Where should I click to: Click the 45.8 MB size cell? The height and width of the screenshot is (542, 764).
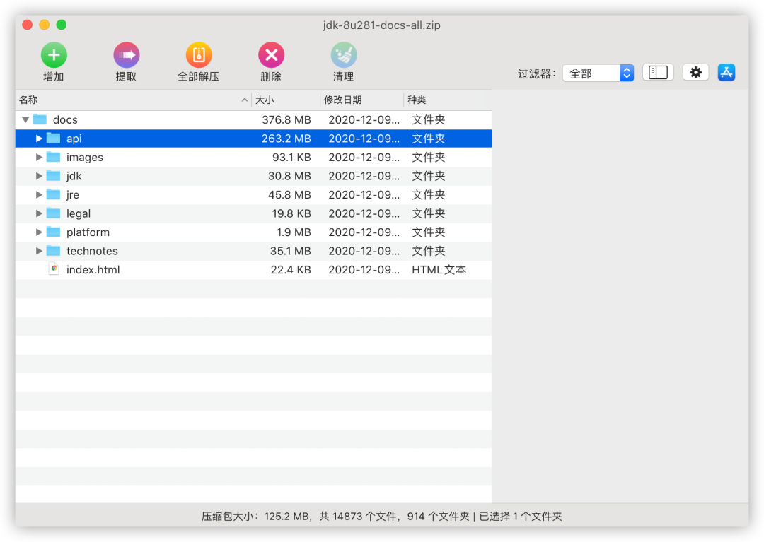[x=289, y=194]
